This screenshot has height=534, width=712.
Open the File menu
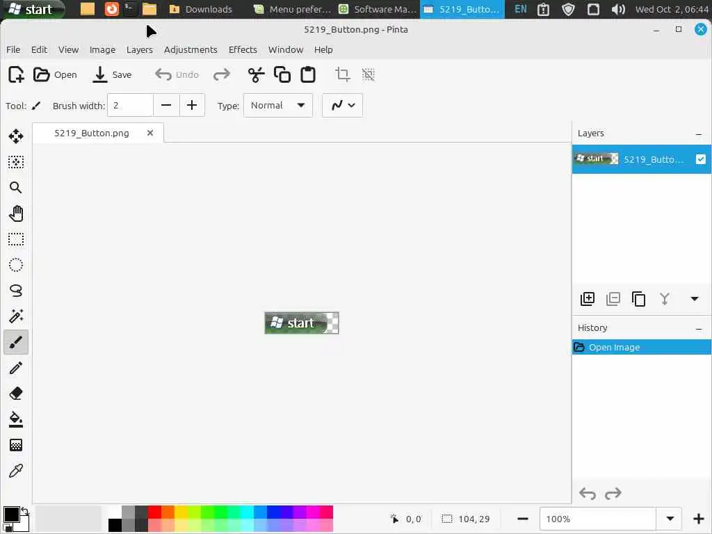click(x=13, y=49)
